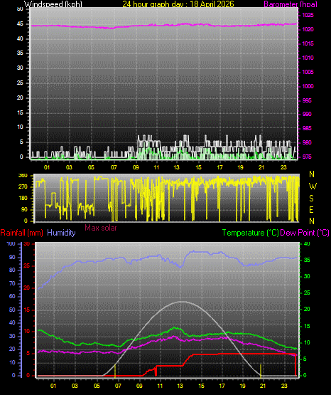
Task: Click the 15 value on red rainfall axis
Action: coord(27,310)
